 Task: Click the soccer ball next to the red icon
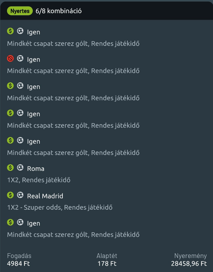tap(20, 59)
